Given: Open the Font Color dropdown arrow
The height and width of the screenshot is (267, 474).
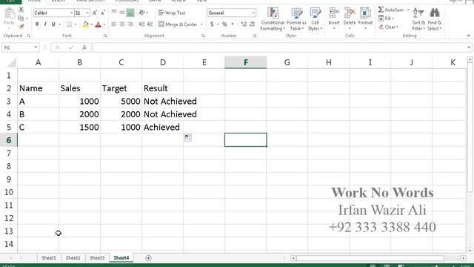Looking at the screenshot, I should [x=104, y=24].
